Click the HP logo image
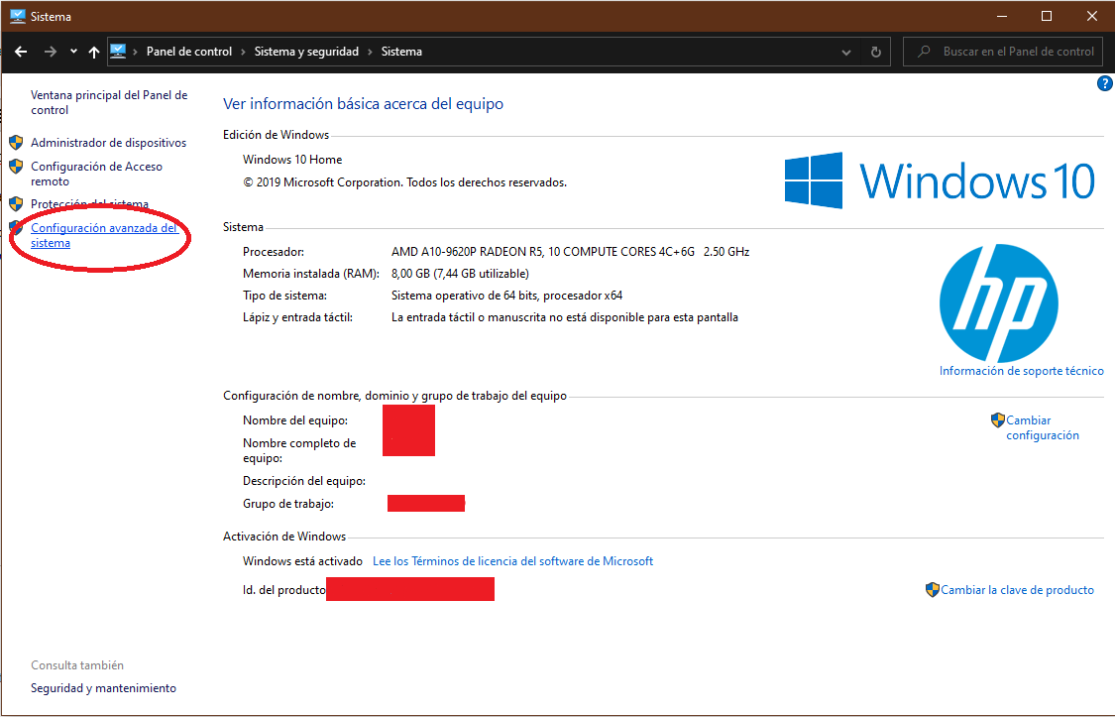Image resolution: width=1115 pixels, height=717 pixels. click(x=998, y=303)
